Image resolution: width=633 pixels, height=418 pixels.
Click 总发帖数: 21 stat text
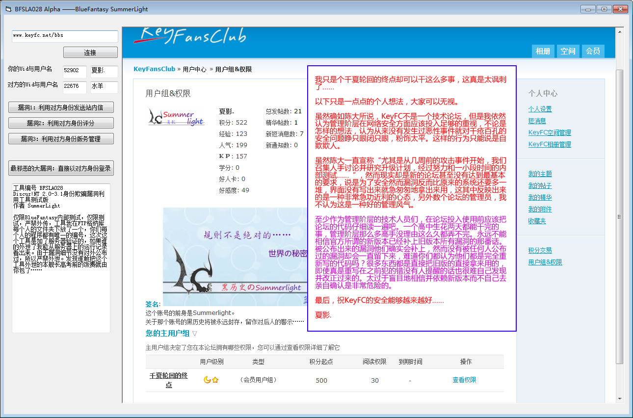click(284, 111)
